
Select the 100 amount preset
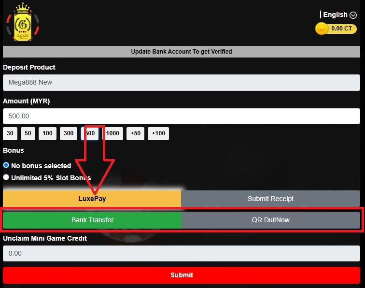pos(47,133)
